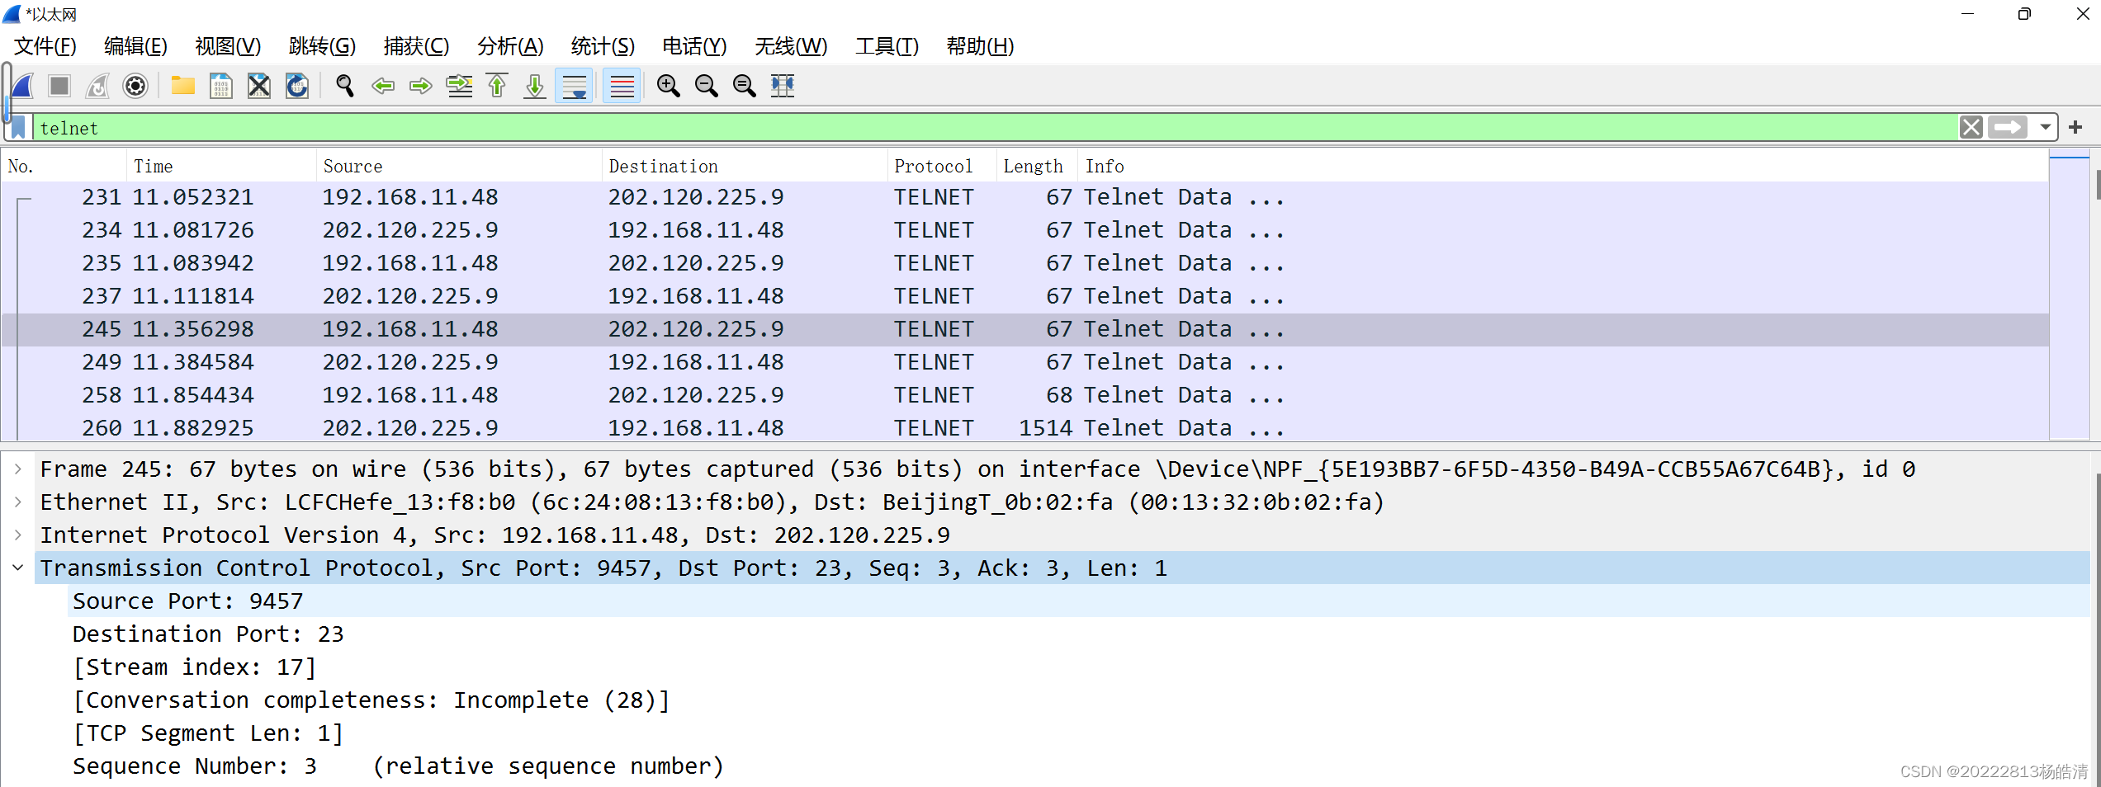2101x787 pixels.
Task: Expand Internet Protocol Version 4 section
Action: 18,535
